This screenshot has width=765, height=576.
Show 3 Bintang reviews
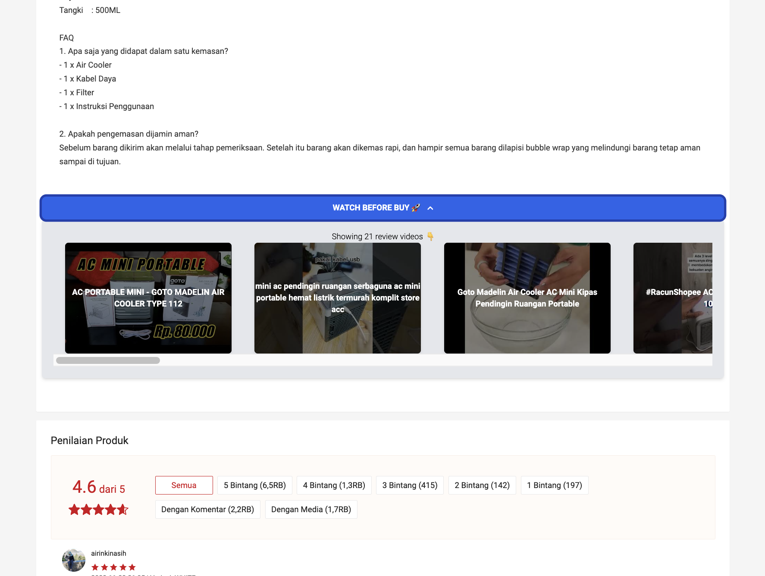pyautogui.click(x=410, y=485)
